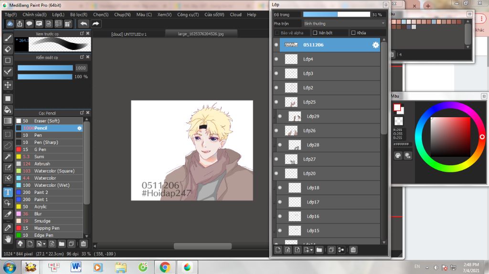The height and width of the screenshot is (274, 489).
Task: Open the Pha trộn blend mode dropdown
Action: pos(344,24)
